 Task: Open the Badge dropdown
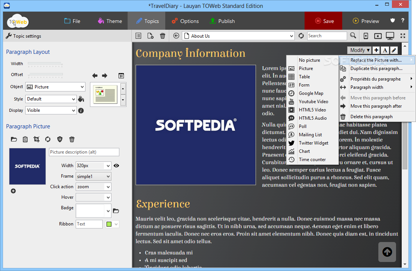pos(93,211)
